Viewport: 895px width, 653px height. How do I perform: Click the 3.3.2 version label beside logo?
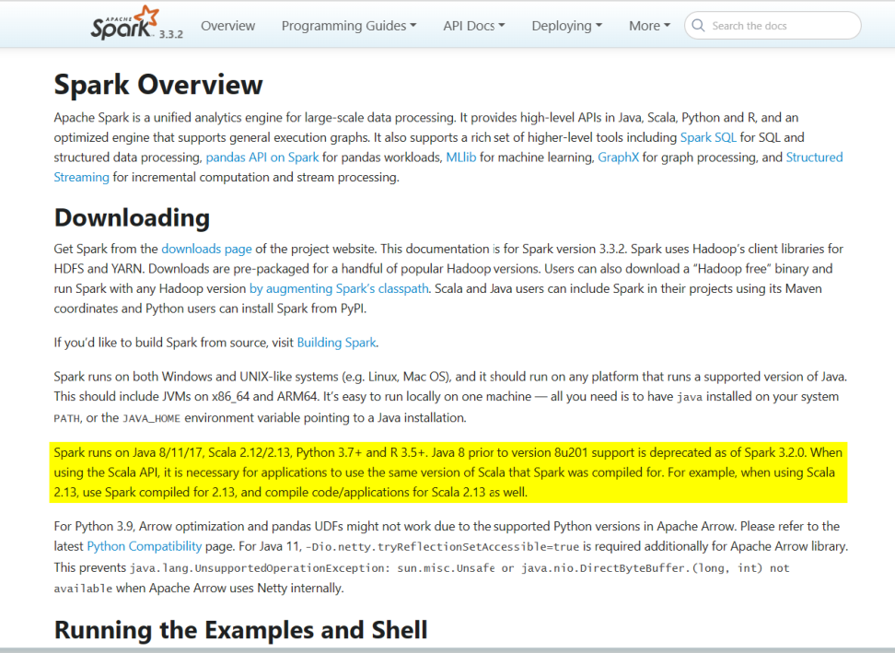[170, 34]
